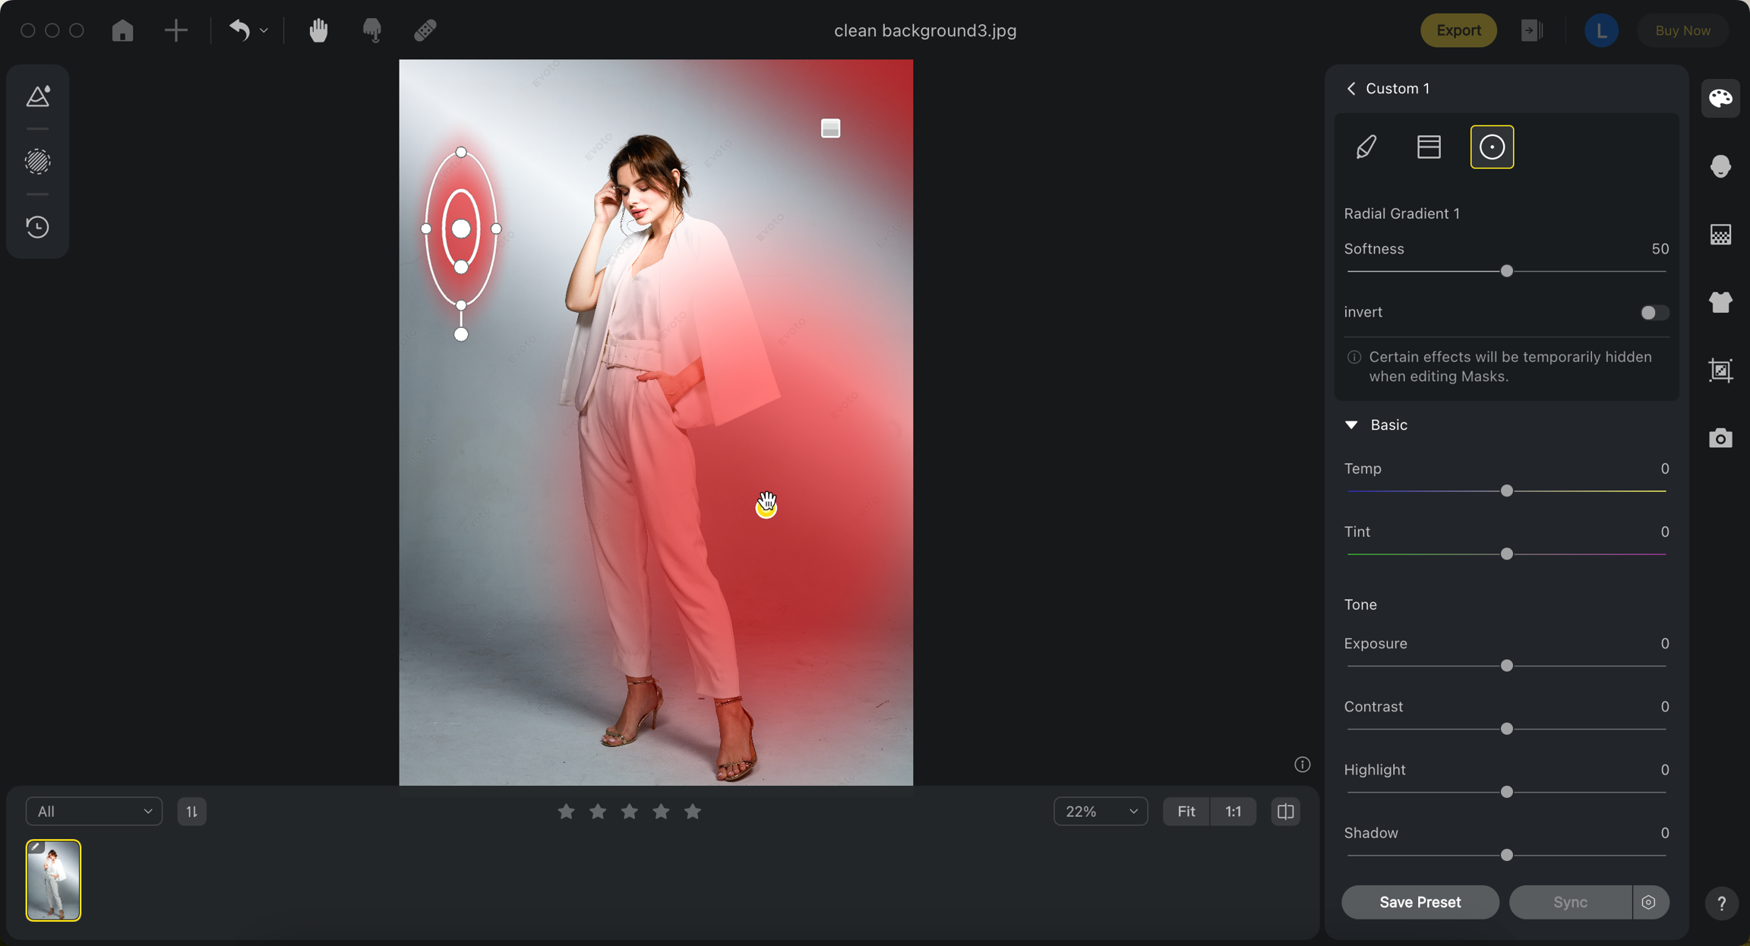The image size is (1750, 946).
Task: Open the All filter dropdown
Action: pos(94,812)
